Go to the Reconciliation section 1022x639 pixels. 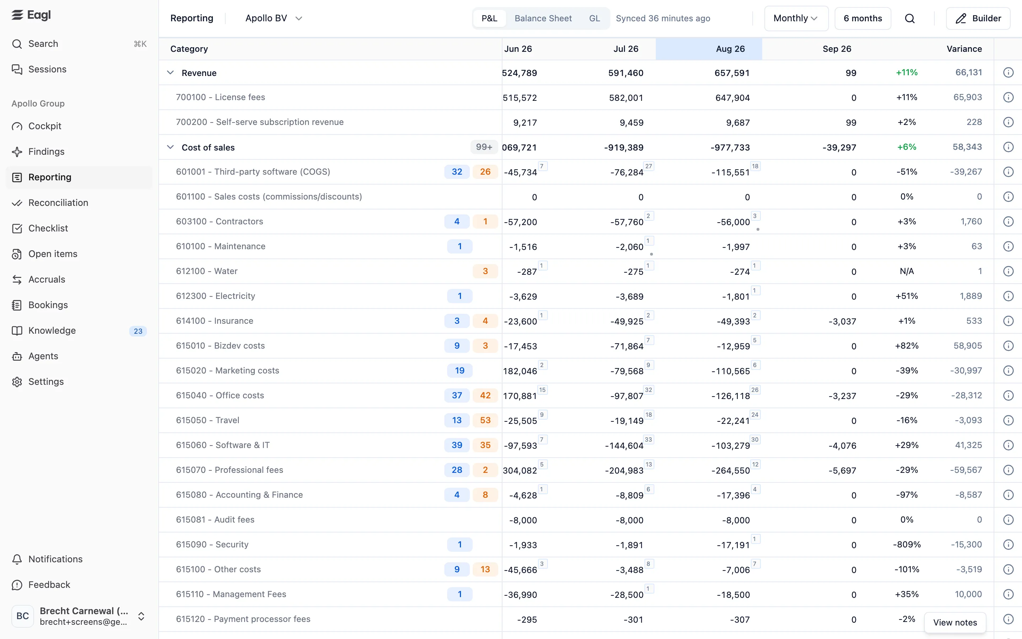(79, 203)
